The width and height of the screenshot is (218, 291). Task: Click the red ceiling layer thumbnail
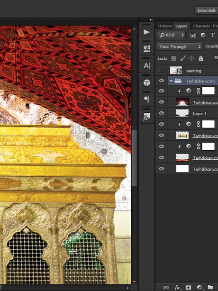182,102
